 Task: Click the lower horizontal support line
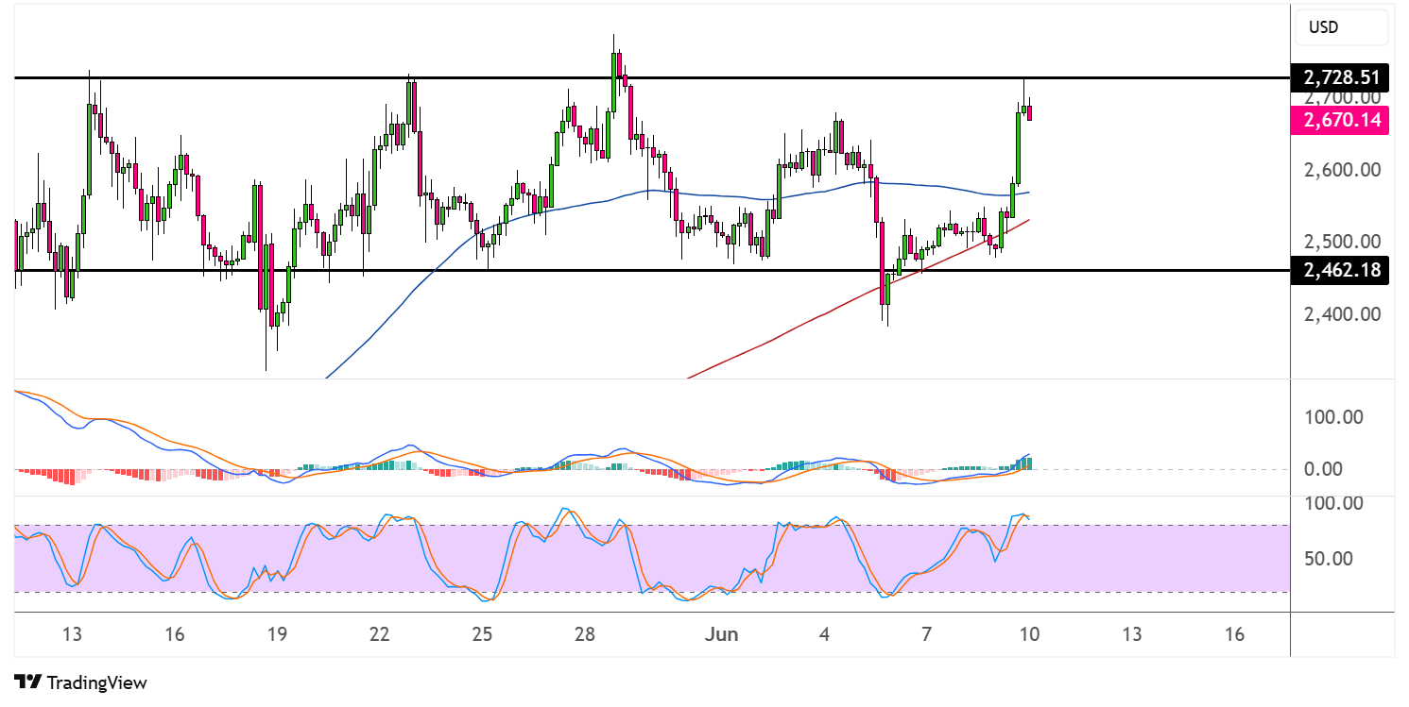coord(652,270)
